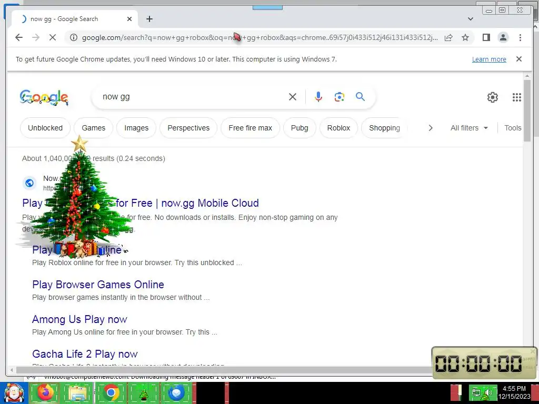Screen dimensions: 539x404
Task: Select the Pubg filter chip
Action: (x=300, y=128)
